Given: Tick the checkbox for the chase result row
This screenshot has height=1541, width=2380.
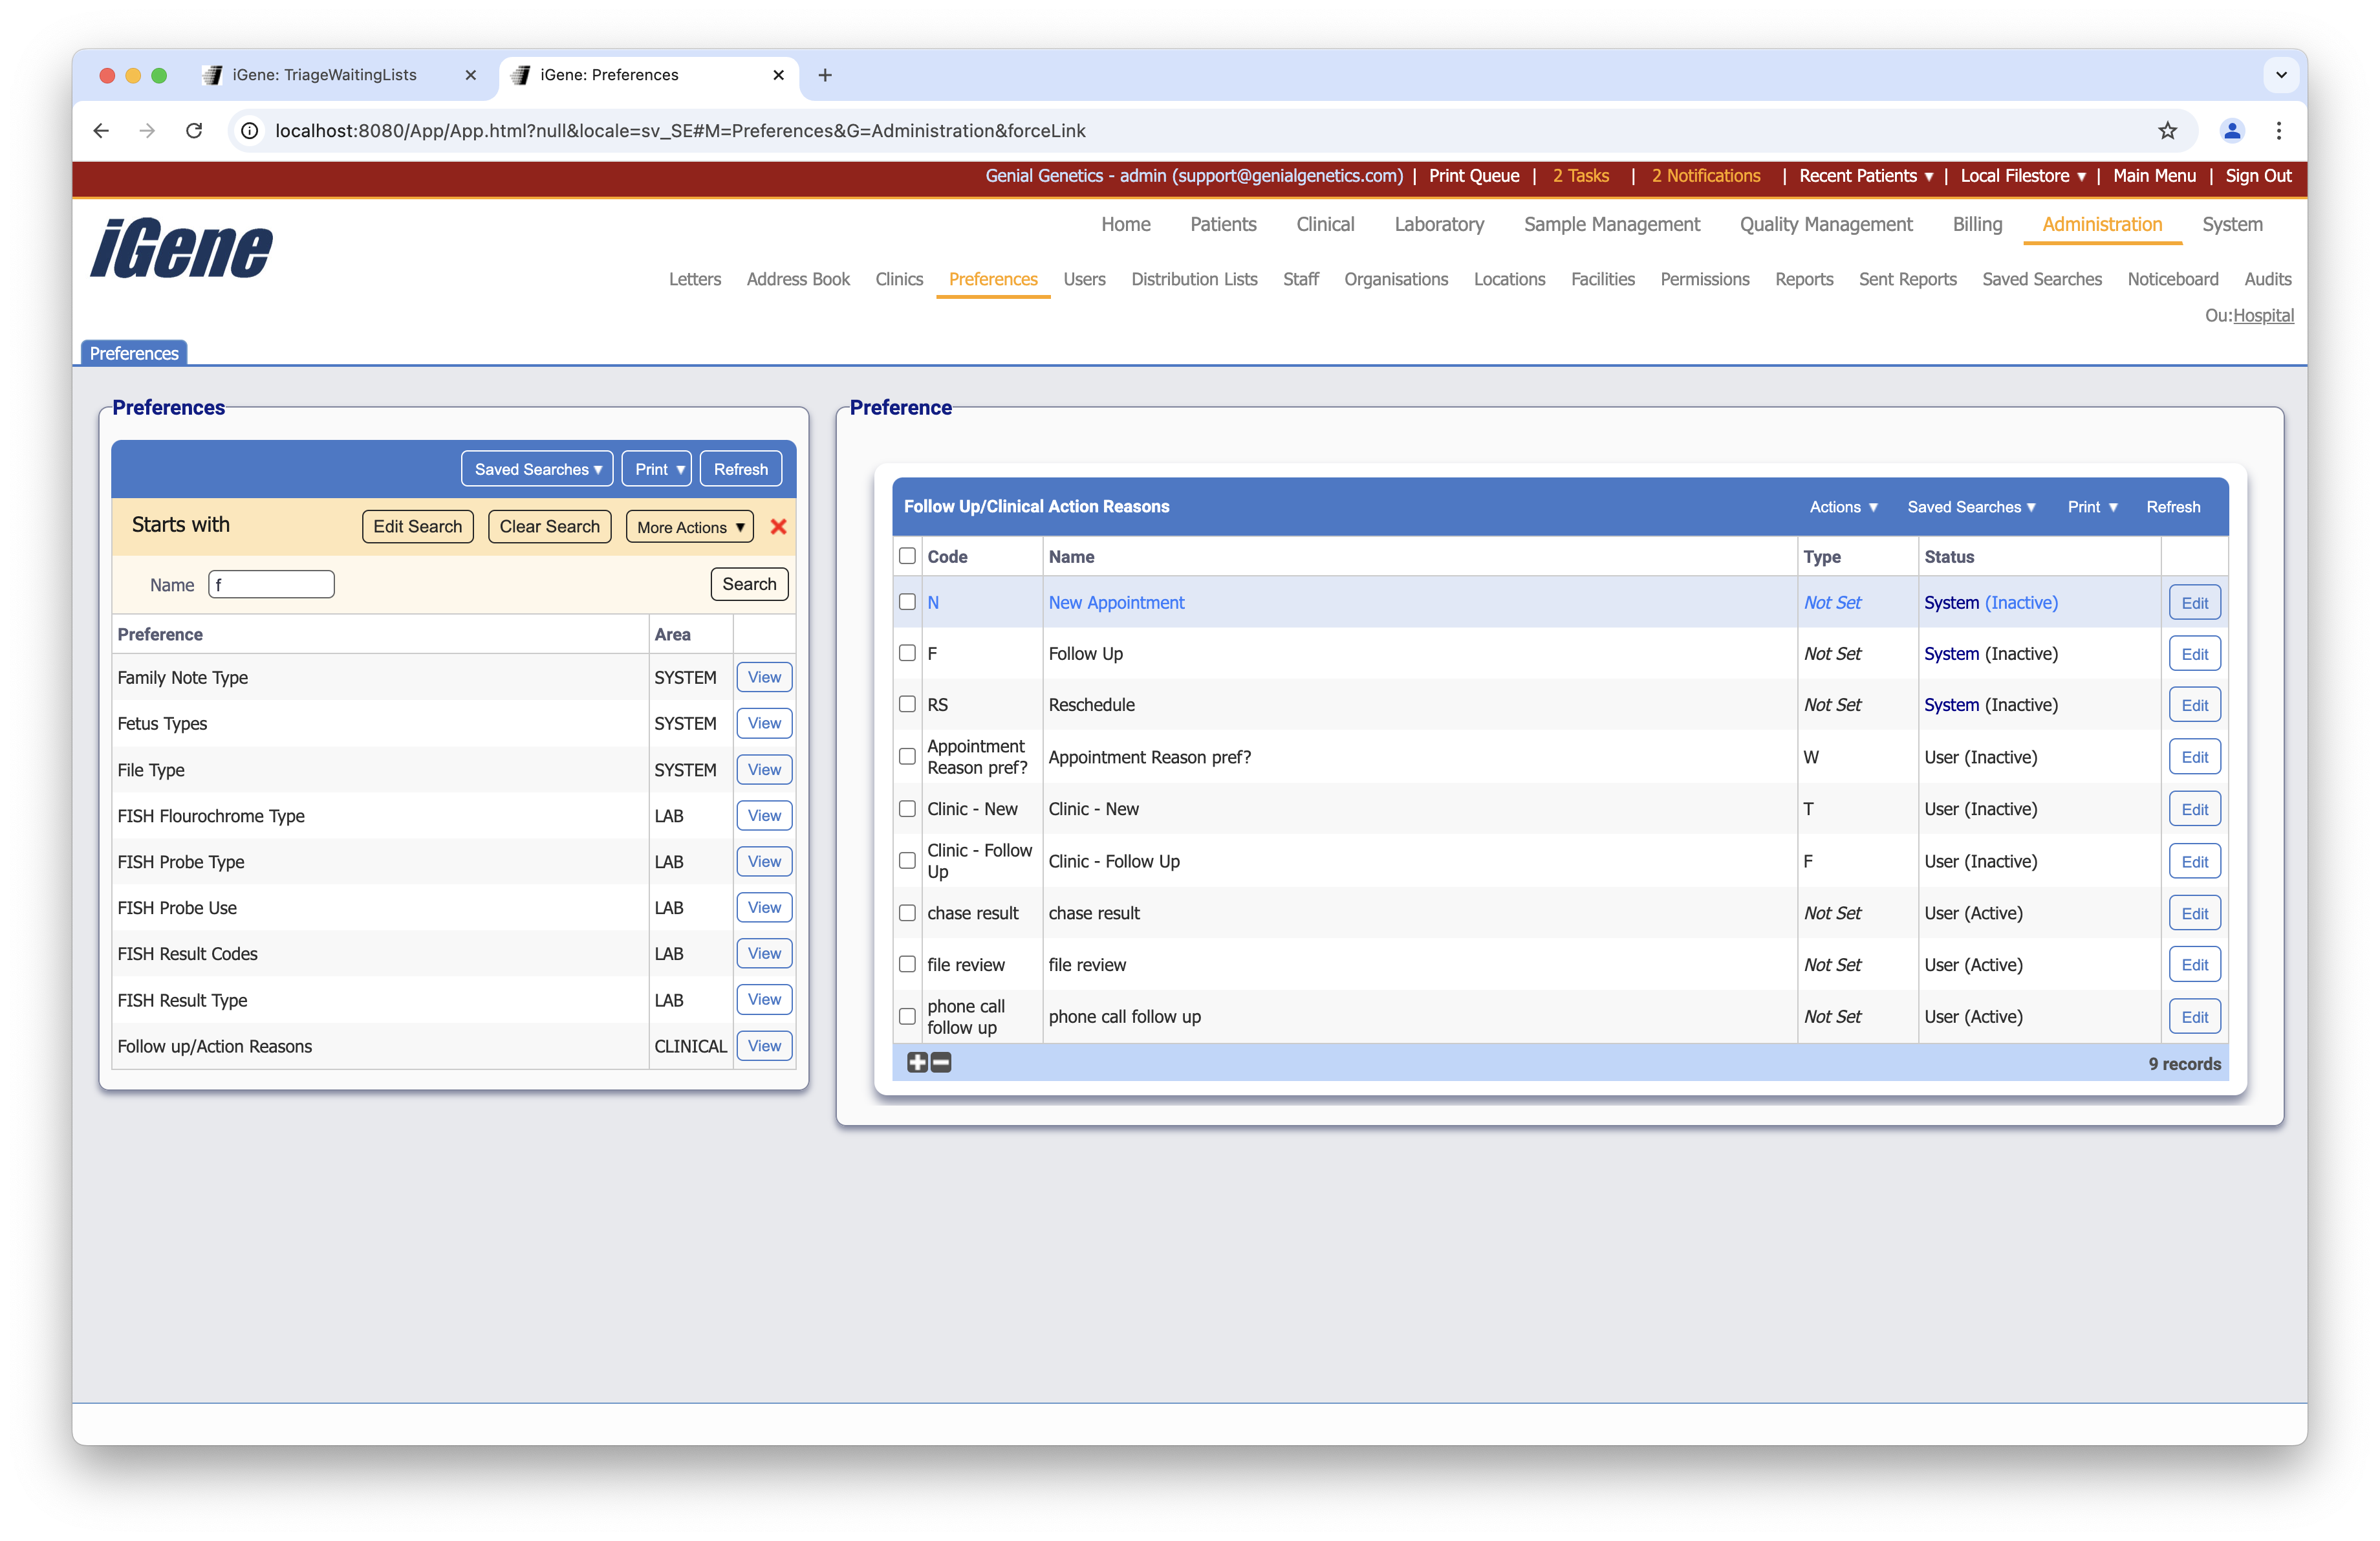Looking at the screenshot, I should [907, 913].
